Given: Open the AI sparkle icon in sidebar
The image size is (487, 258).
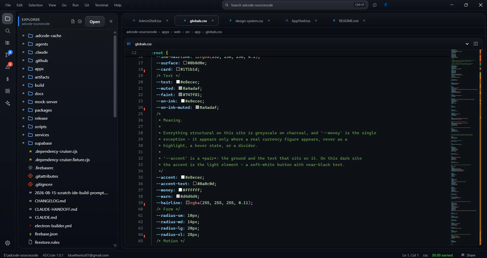Looking at the screenshot, I should pyautogui.click(x=8, y=103).
